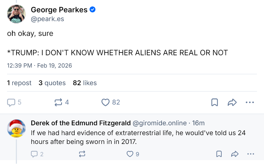264x164 pixels.
Task: Like Derek's reply with 9 likes
Action: point(130,154)
